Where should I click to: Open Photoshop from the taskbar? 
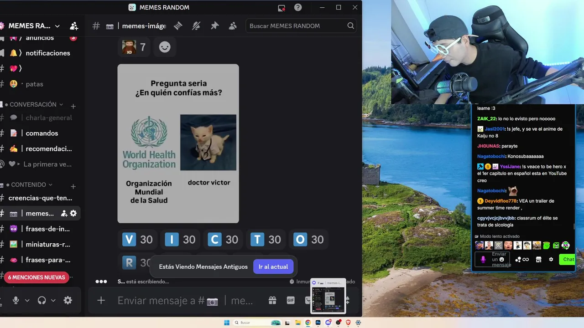[318, 323]
